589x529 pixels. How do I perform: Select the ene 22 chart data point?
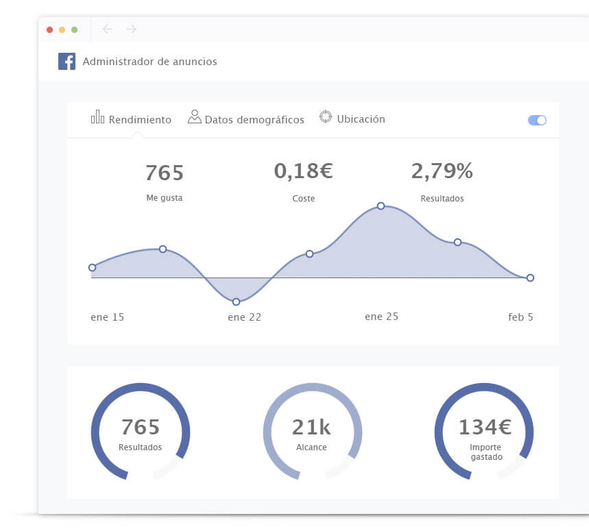(236, 302)
